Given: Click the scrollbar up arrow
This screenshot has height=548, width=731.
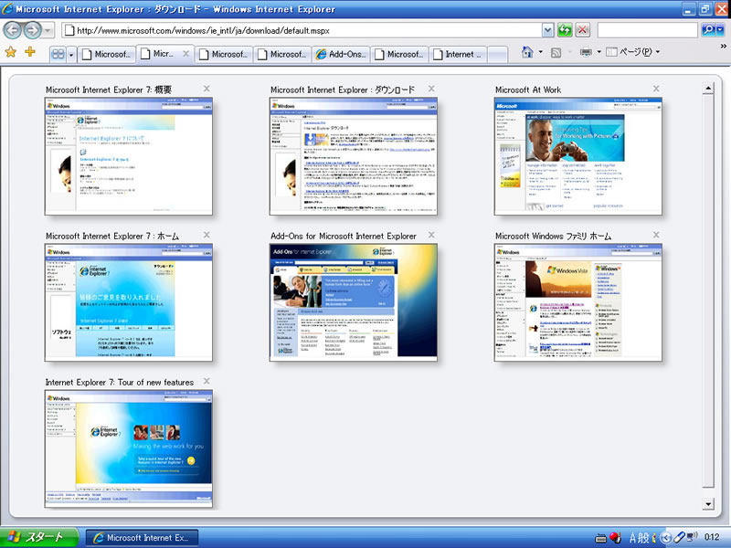Looking at the screenshot, I should 708,88.
